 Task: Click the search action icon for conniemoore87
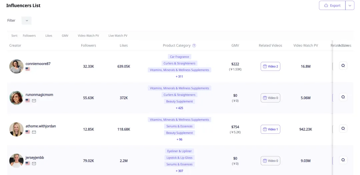(343, 66)
